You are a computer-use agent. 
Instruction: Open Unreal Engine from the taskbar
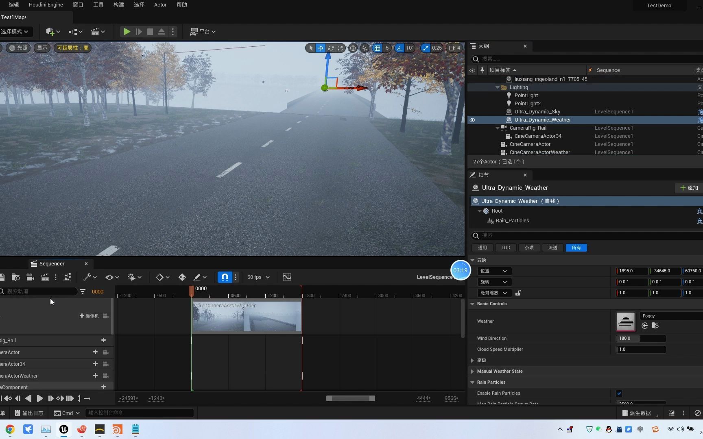click(64, 429)
